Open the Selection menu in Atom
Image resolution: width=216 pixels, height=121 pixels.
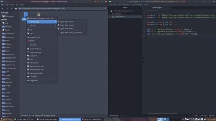[x=126, y=5]
